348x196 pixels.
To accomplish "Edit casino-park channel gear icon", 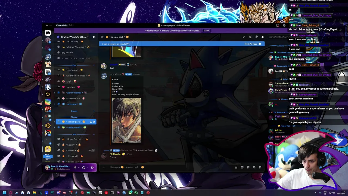I will pyautogui.click(x=94, y=122).
